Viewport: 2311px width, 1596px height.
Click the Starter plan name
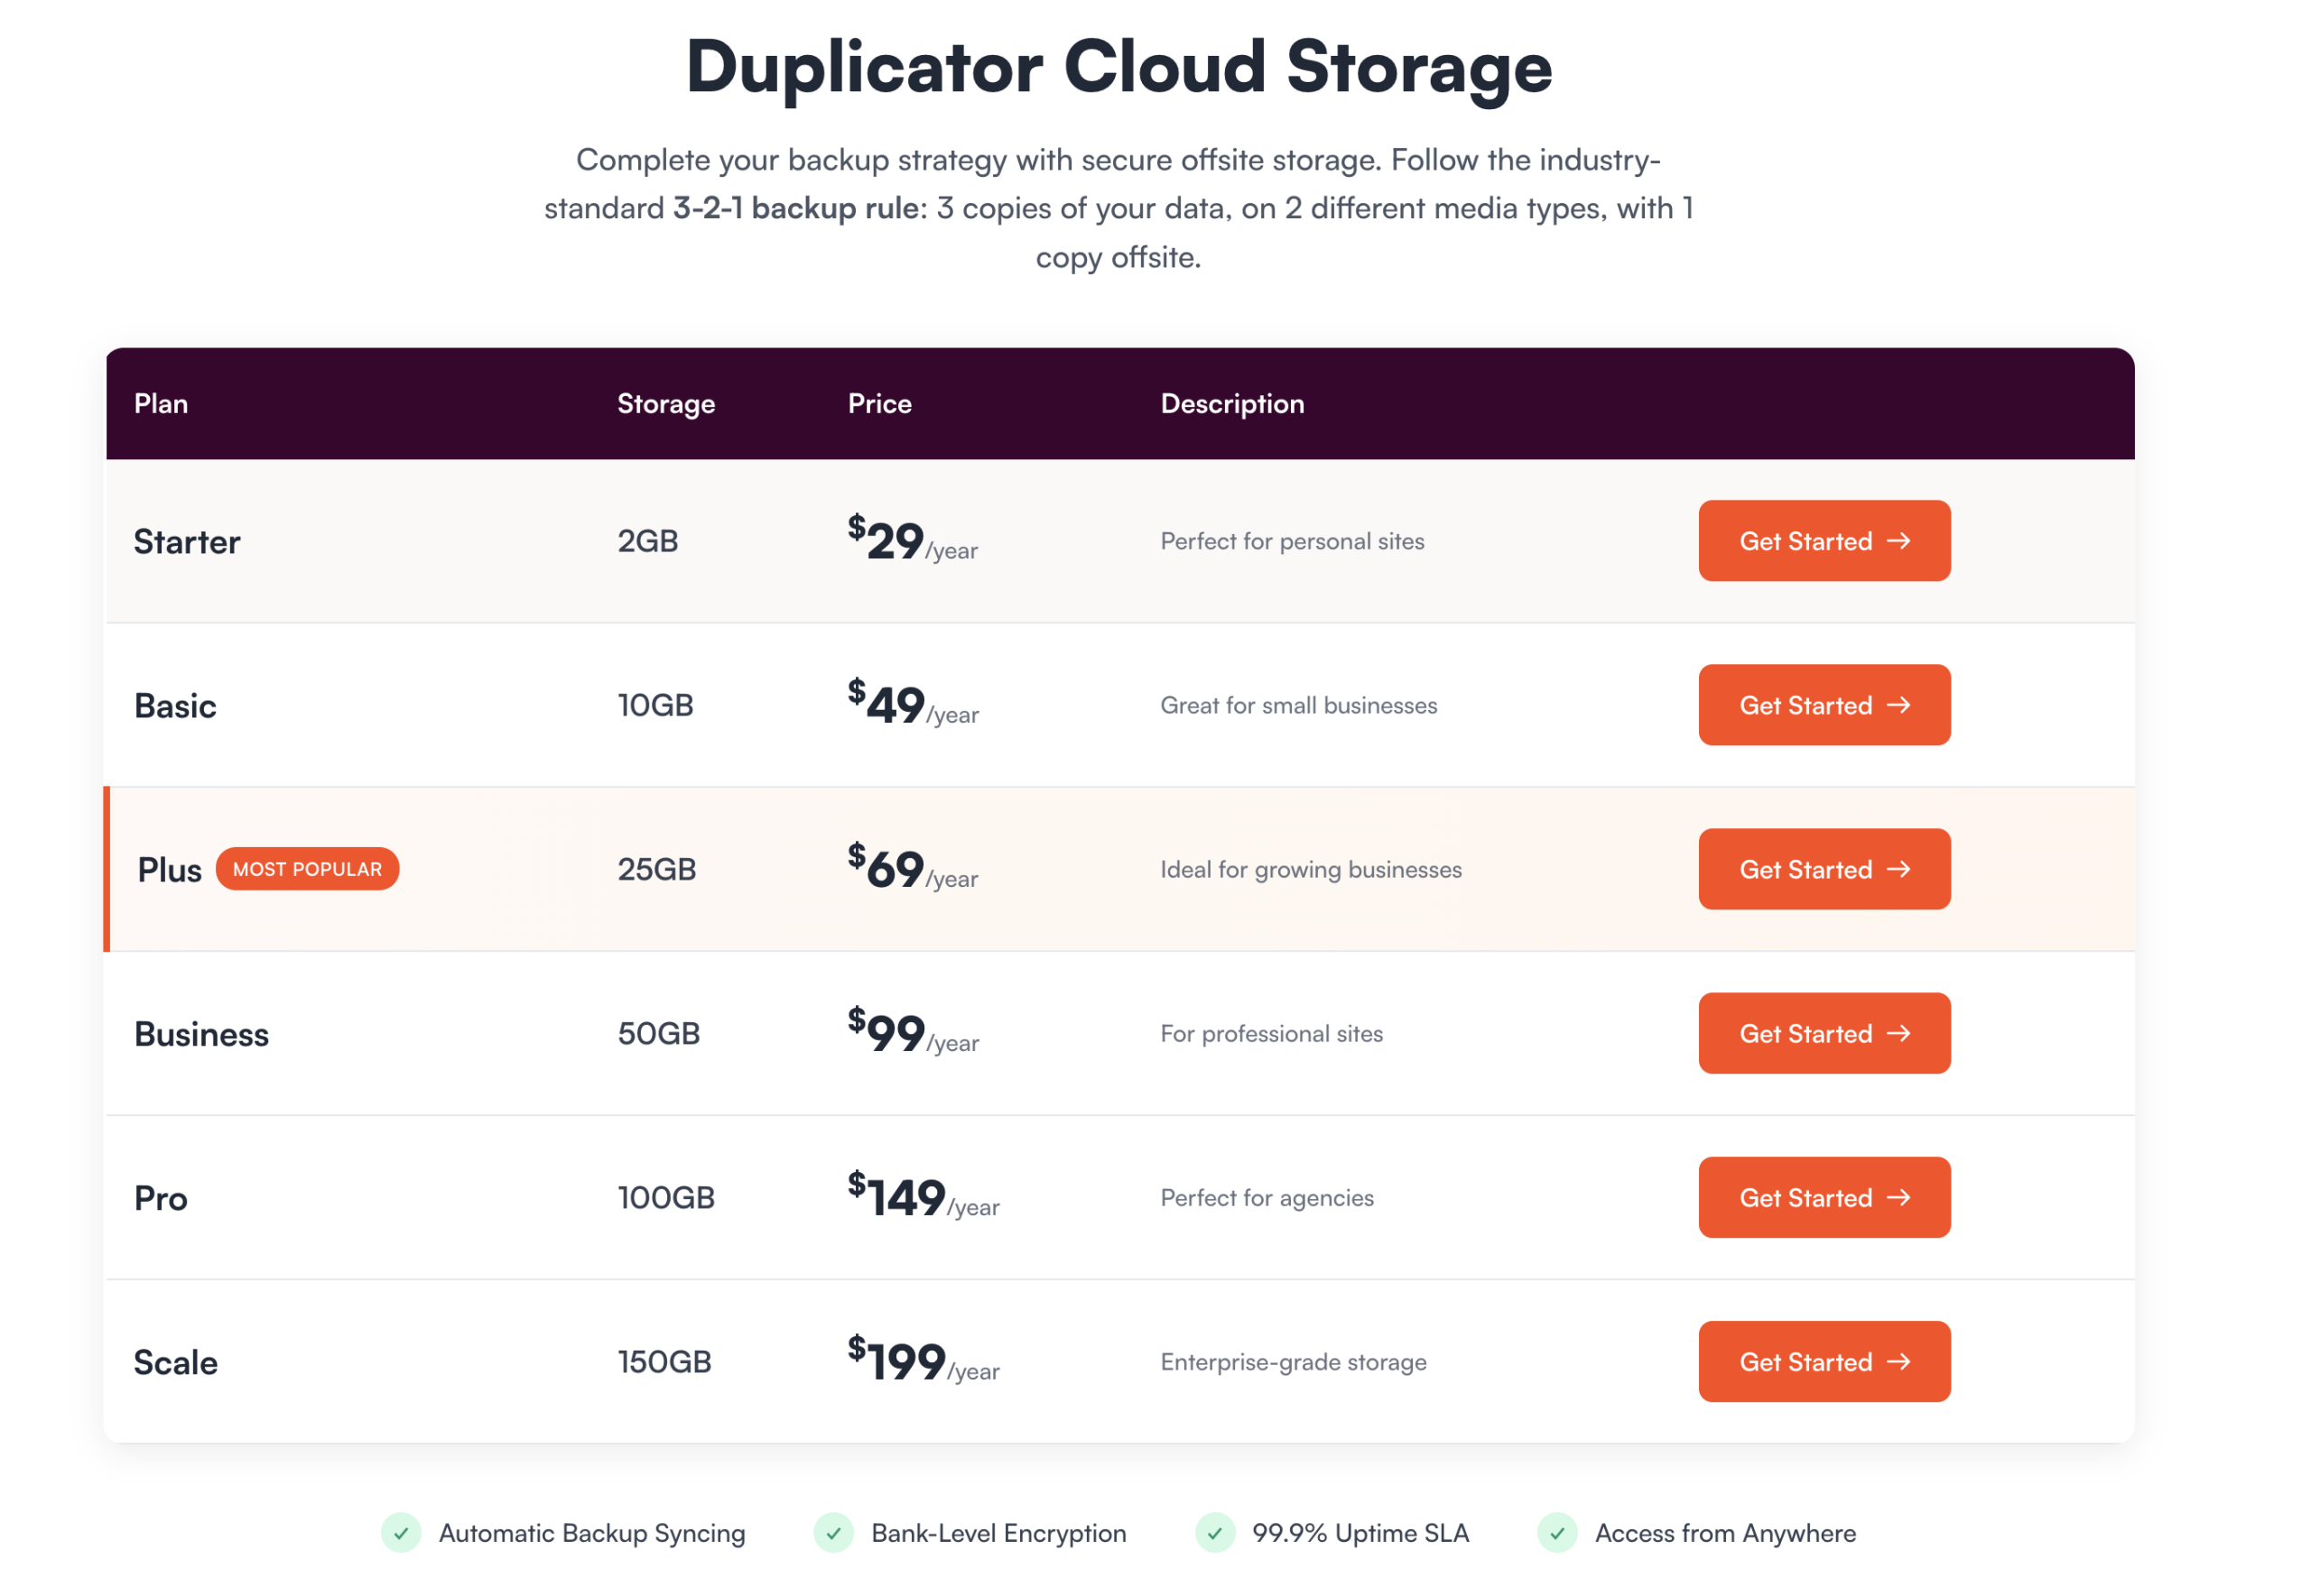[x=187, y=542]
